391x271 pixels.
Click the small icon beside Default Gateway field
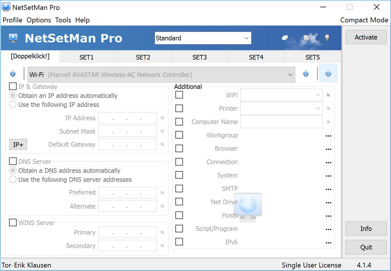pyautogui.click(x=162, y=144)
